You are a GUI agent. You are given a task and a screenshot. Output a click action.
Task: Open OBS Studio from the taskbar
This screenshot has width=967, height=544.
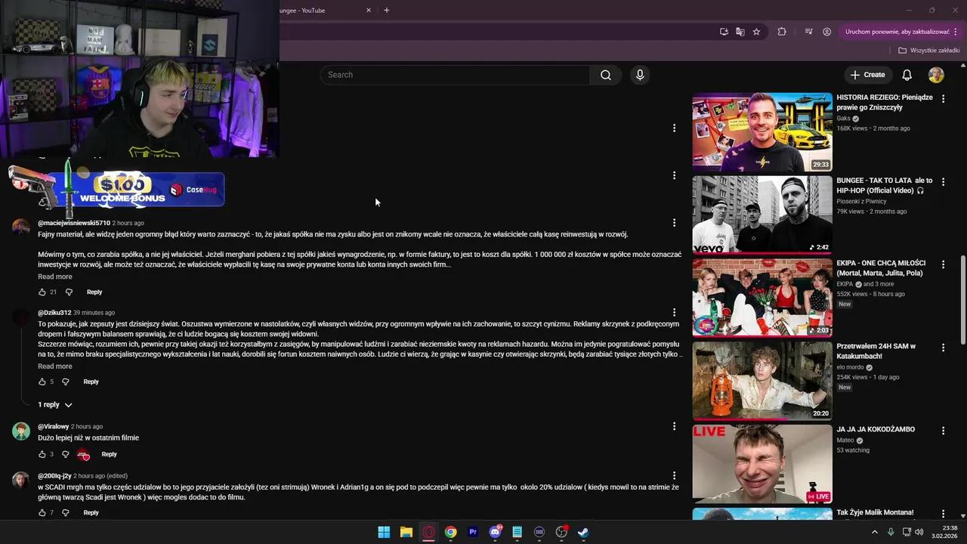click(561, 532)
